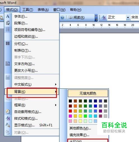Click the blue help question mark icon

62,18
